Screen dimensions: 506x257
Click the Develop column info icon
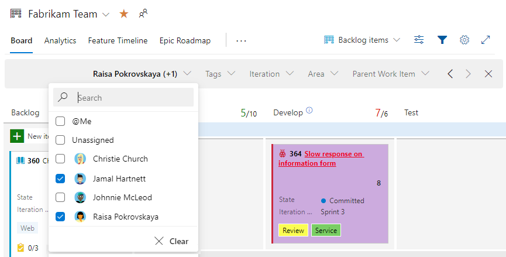point(309,111)
